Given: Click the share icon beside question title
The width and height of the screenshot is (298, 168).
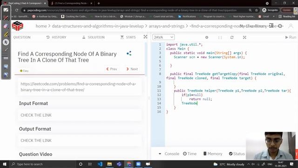Looking at the screenshot, I should 129,54.
